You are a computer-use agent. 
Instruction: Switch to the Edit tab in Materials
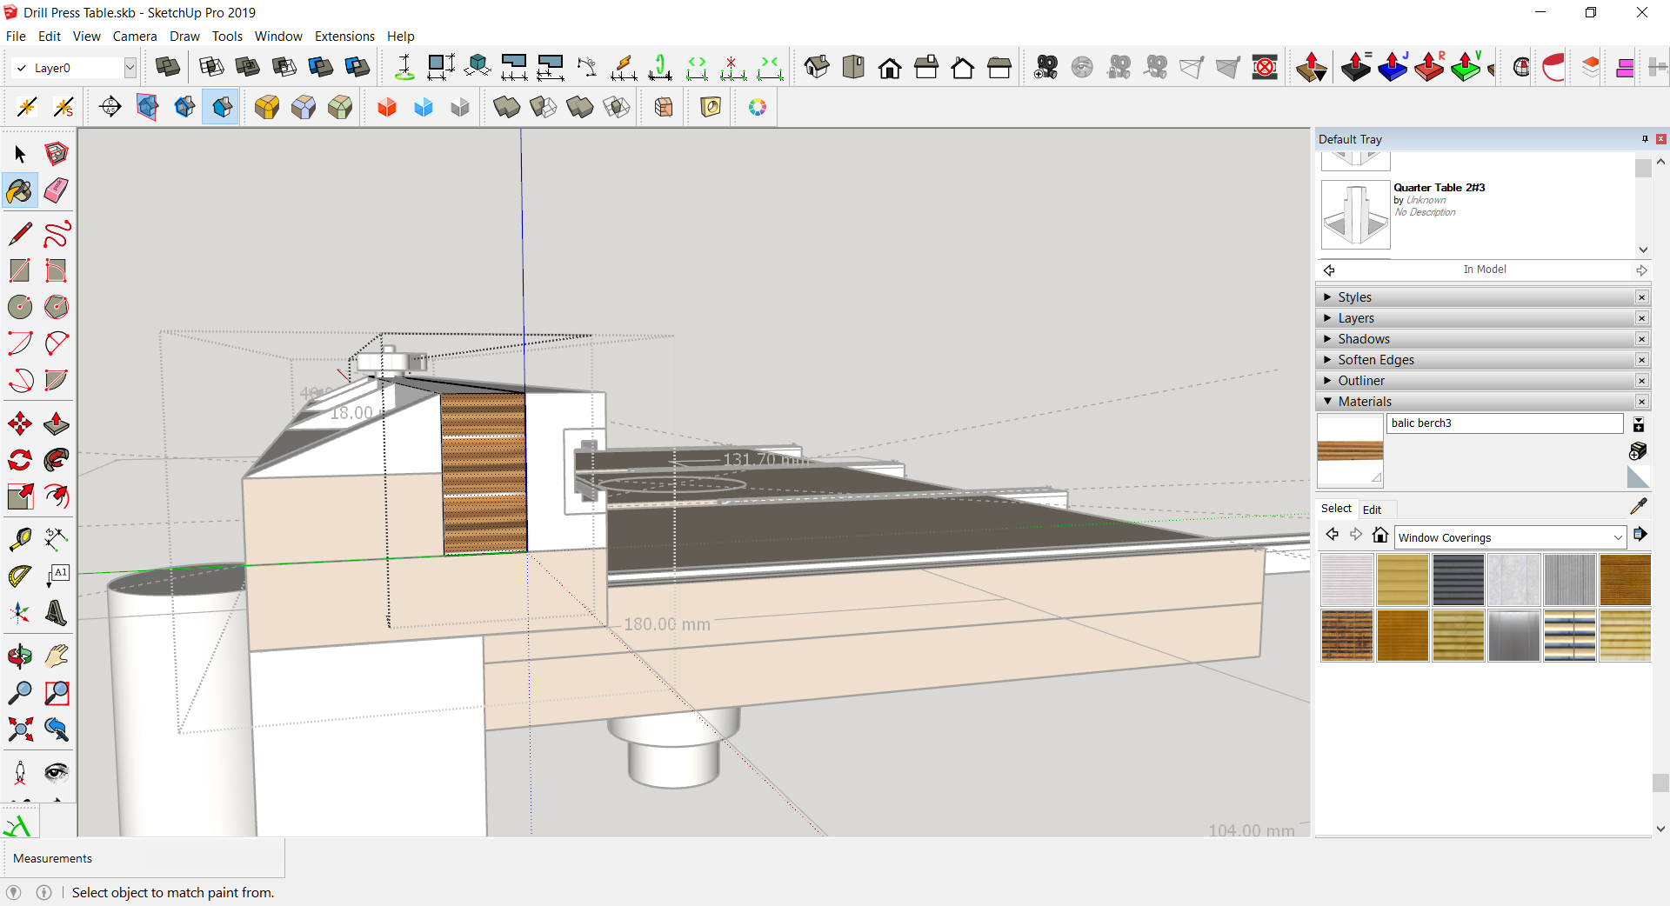tap(1372, 510)
